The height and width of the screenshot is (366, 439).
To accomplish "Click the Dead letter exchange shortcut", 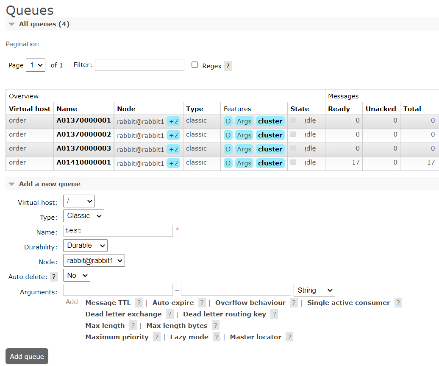I will click(123, 314).
